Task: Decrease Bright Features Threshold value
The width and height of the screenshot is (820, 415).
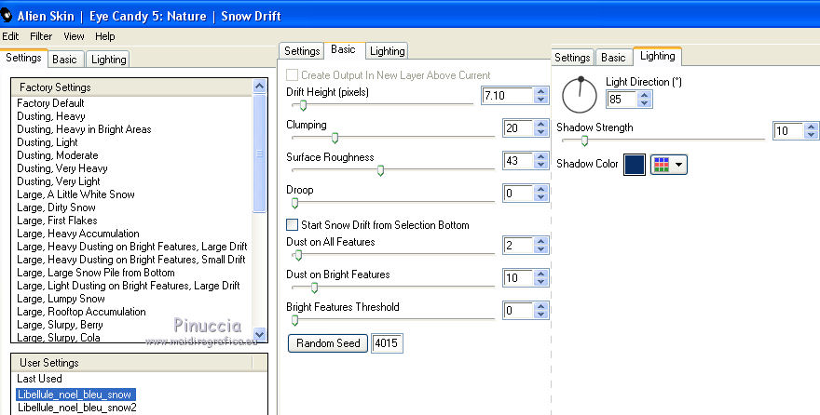Action: point(541,315)
